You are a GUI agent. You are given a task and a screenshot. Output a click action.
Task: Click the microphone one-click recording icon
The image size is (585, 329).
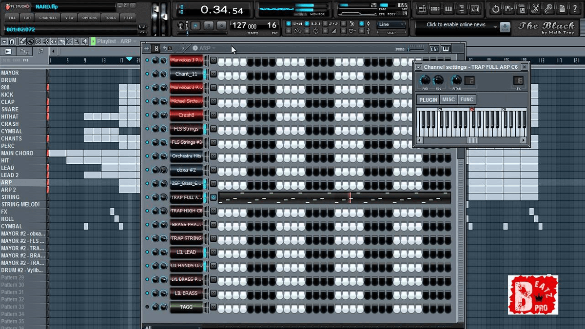[x=548, y=9]
